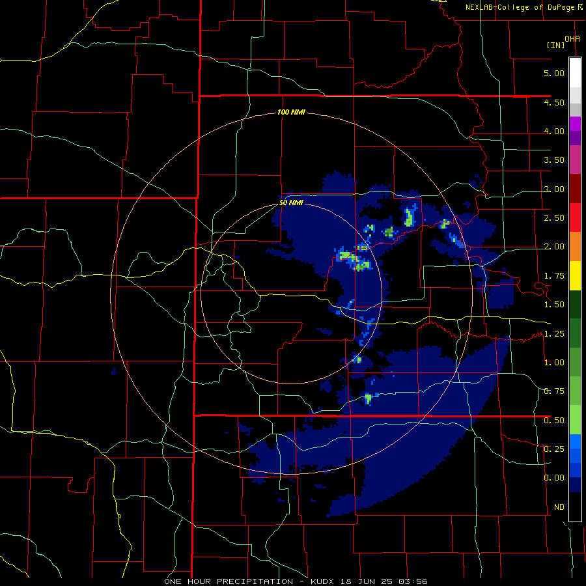This screenshot has height=586, width=586.
Task: Select the 2.50 legend value
Action: pyautogui.click(x=554, y=218)
